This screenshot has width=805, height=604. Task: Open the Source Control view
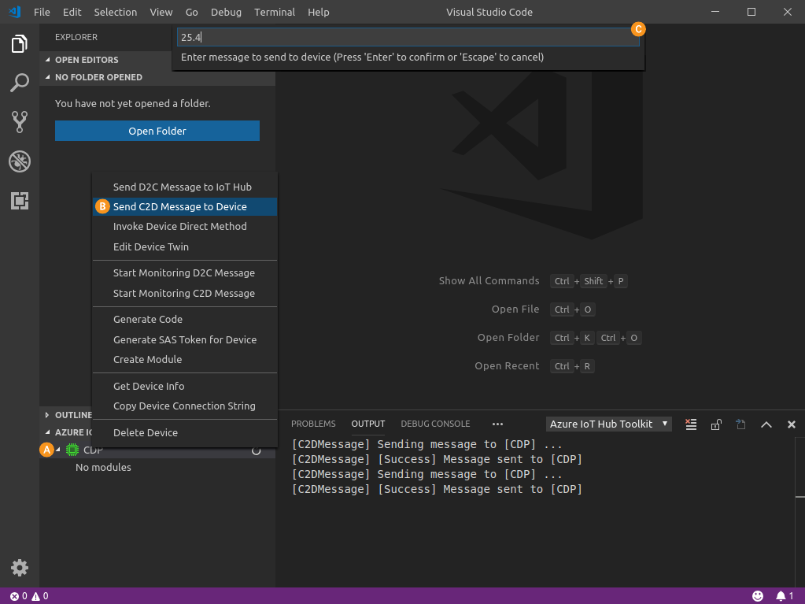pos(20,122)
